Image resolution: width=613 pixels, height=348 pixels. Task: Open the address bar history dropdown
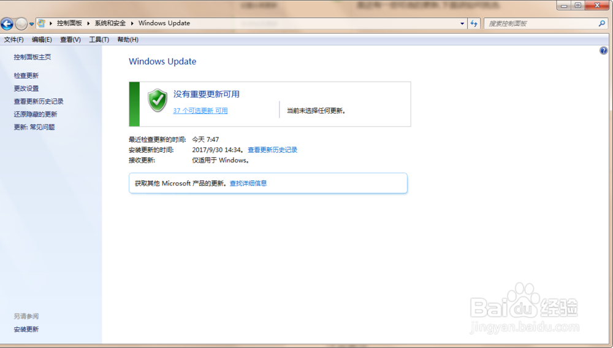tap(462, 23)
